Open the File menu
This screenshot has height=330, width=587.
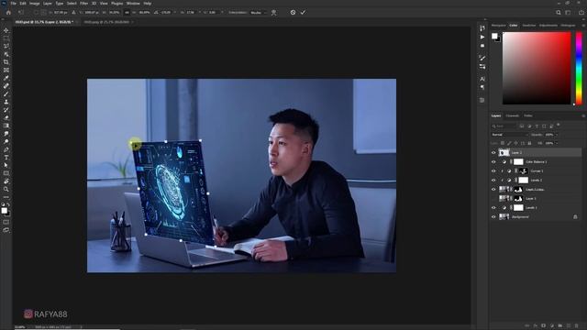(13, 4)
